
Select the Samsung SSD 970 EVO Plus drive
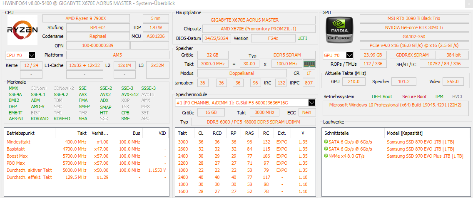(x=396, y=156)
